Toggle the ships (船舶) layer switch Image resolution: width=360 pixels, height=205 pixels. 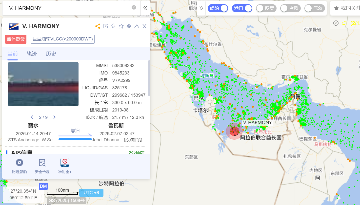[x=218, y=8]
